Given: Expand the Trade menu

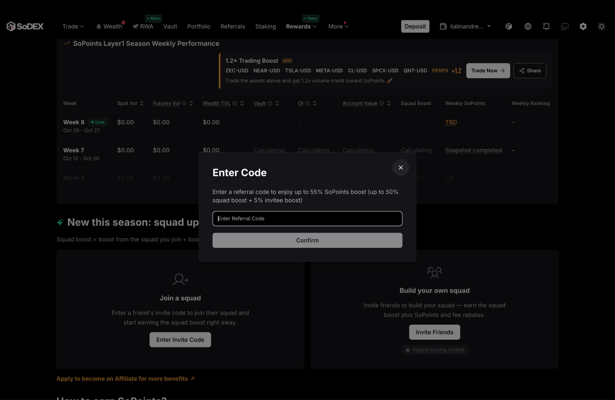Looking at the screenshot, I should coord(73,26).
